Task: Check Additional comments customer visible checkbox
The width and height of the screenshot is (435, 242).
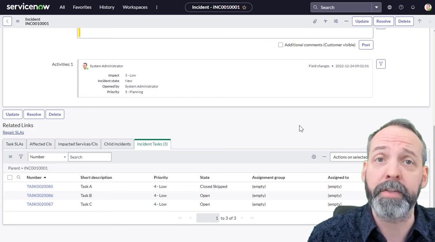Action: (280, 45)
